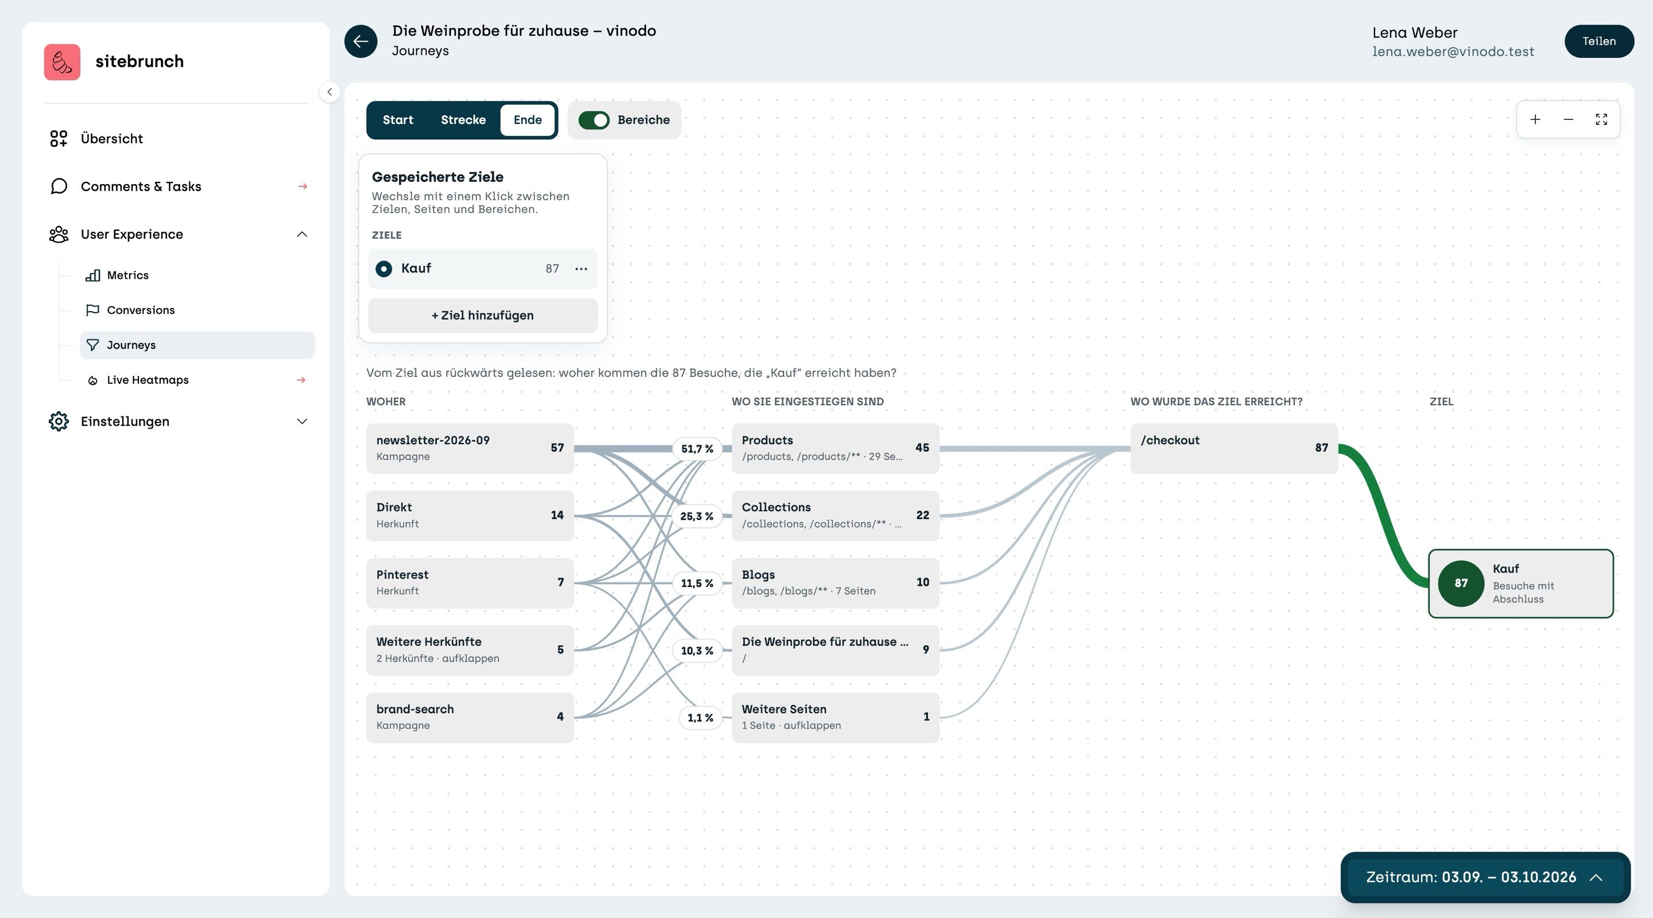Open the Kauf goal three-dot menu
Image resolution: width=1653 pixels, height=918 pixels.
click(581, 269)
